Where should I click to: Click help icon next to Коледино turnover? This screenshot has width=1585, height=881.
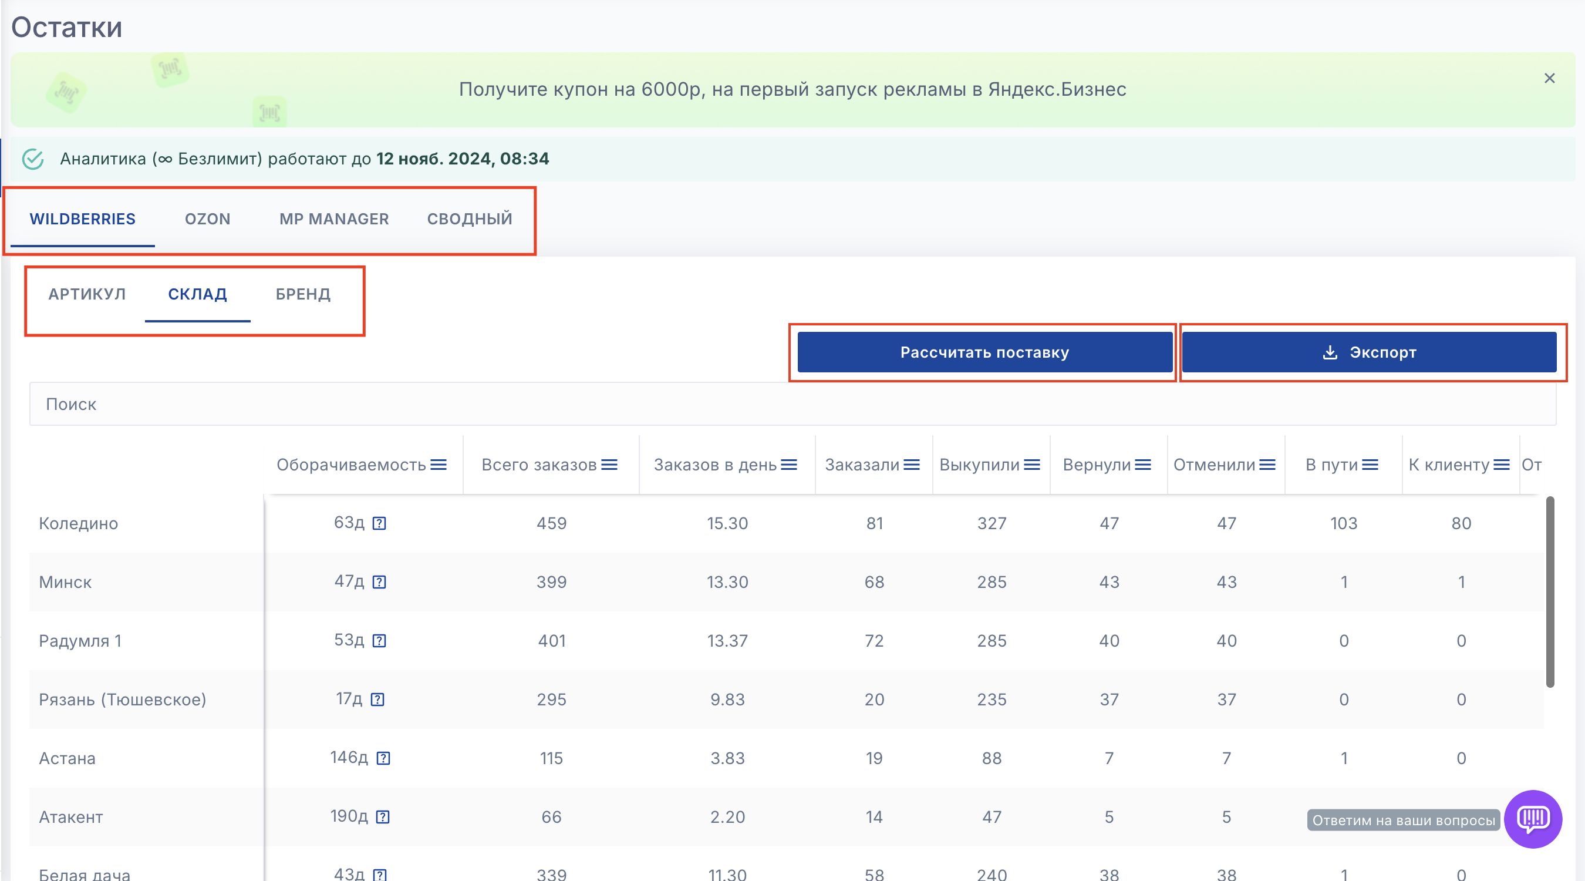coord(380,523)
